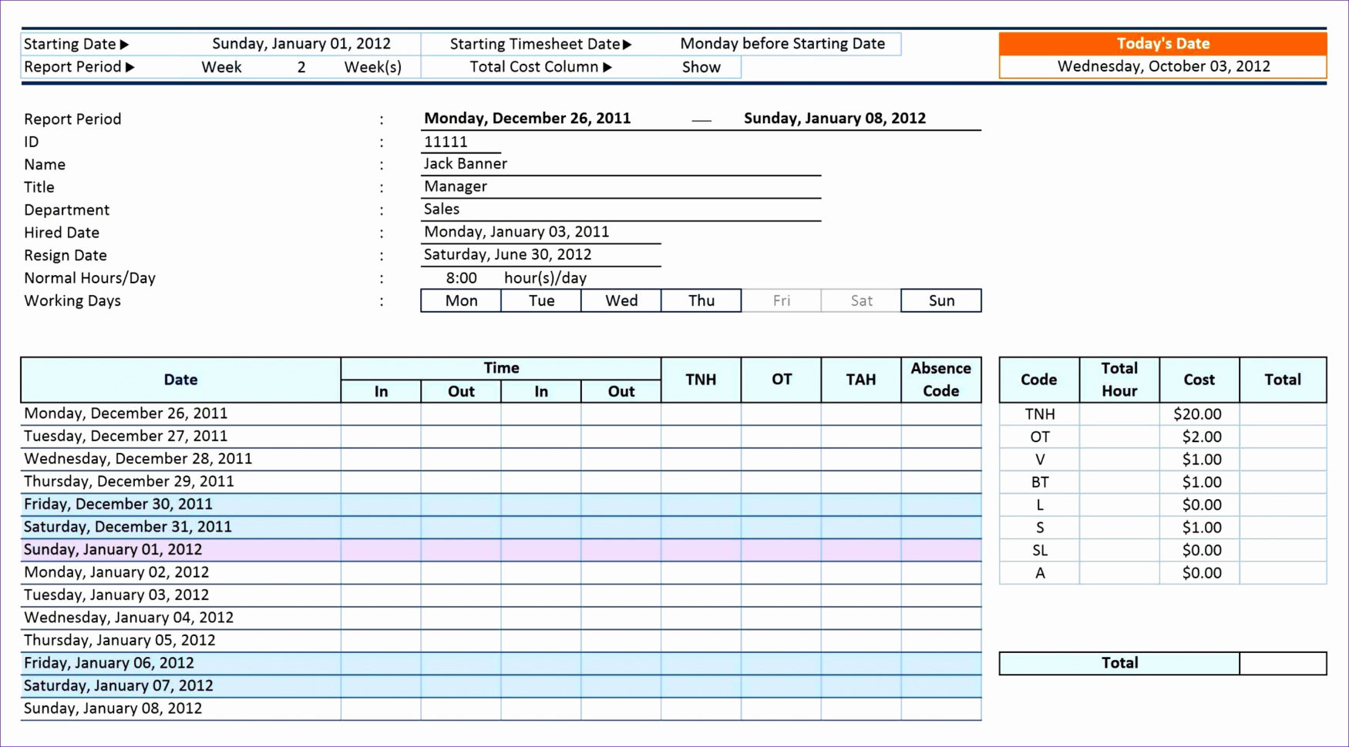1349x747 pixels.
Task: Select the Today's Date header
Action: (x=1162, y=43)
